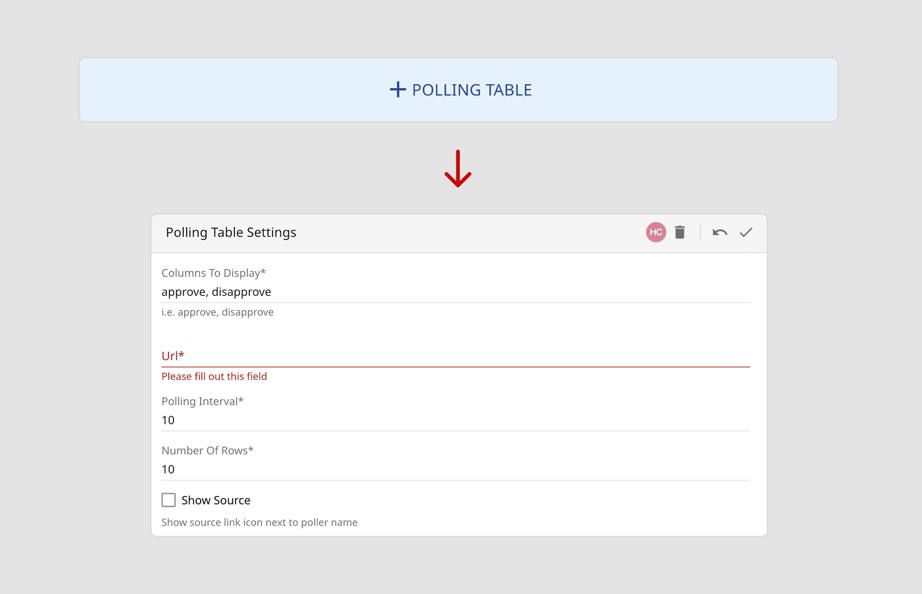Click the Show source link description text

coord(259,522)
